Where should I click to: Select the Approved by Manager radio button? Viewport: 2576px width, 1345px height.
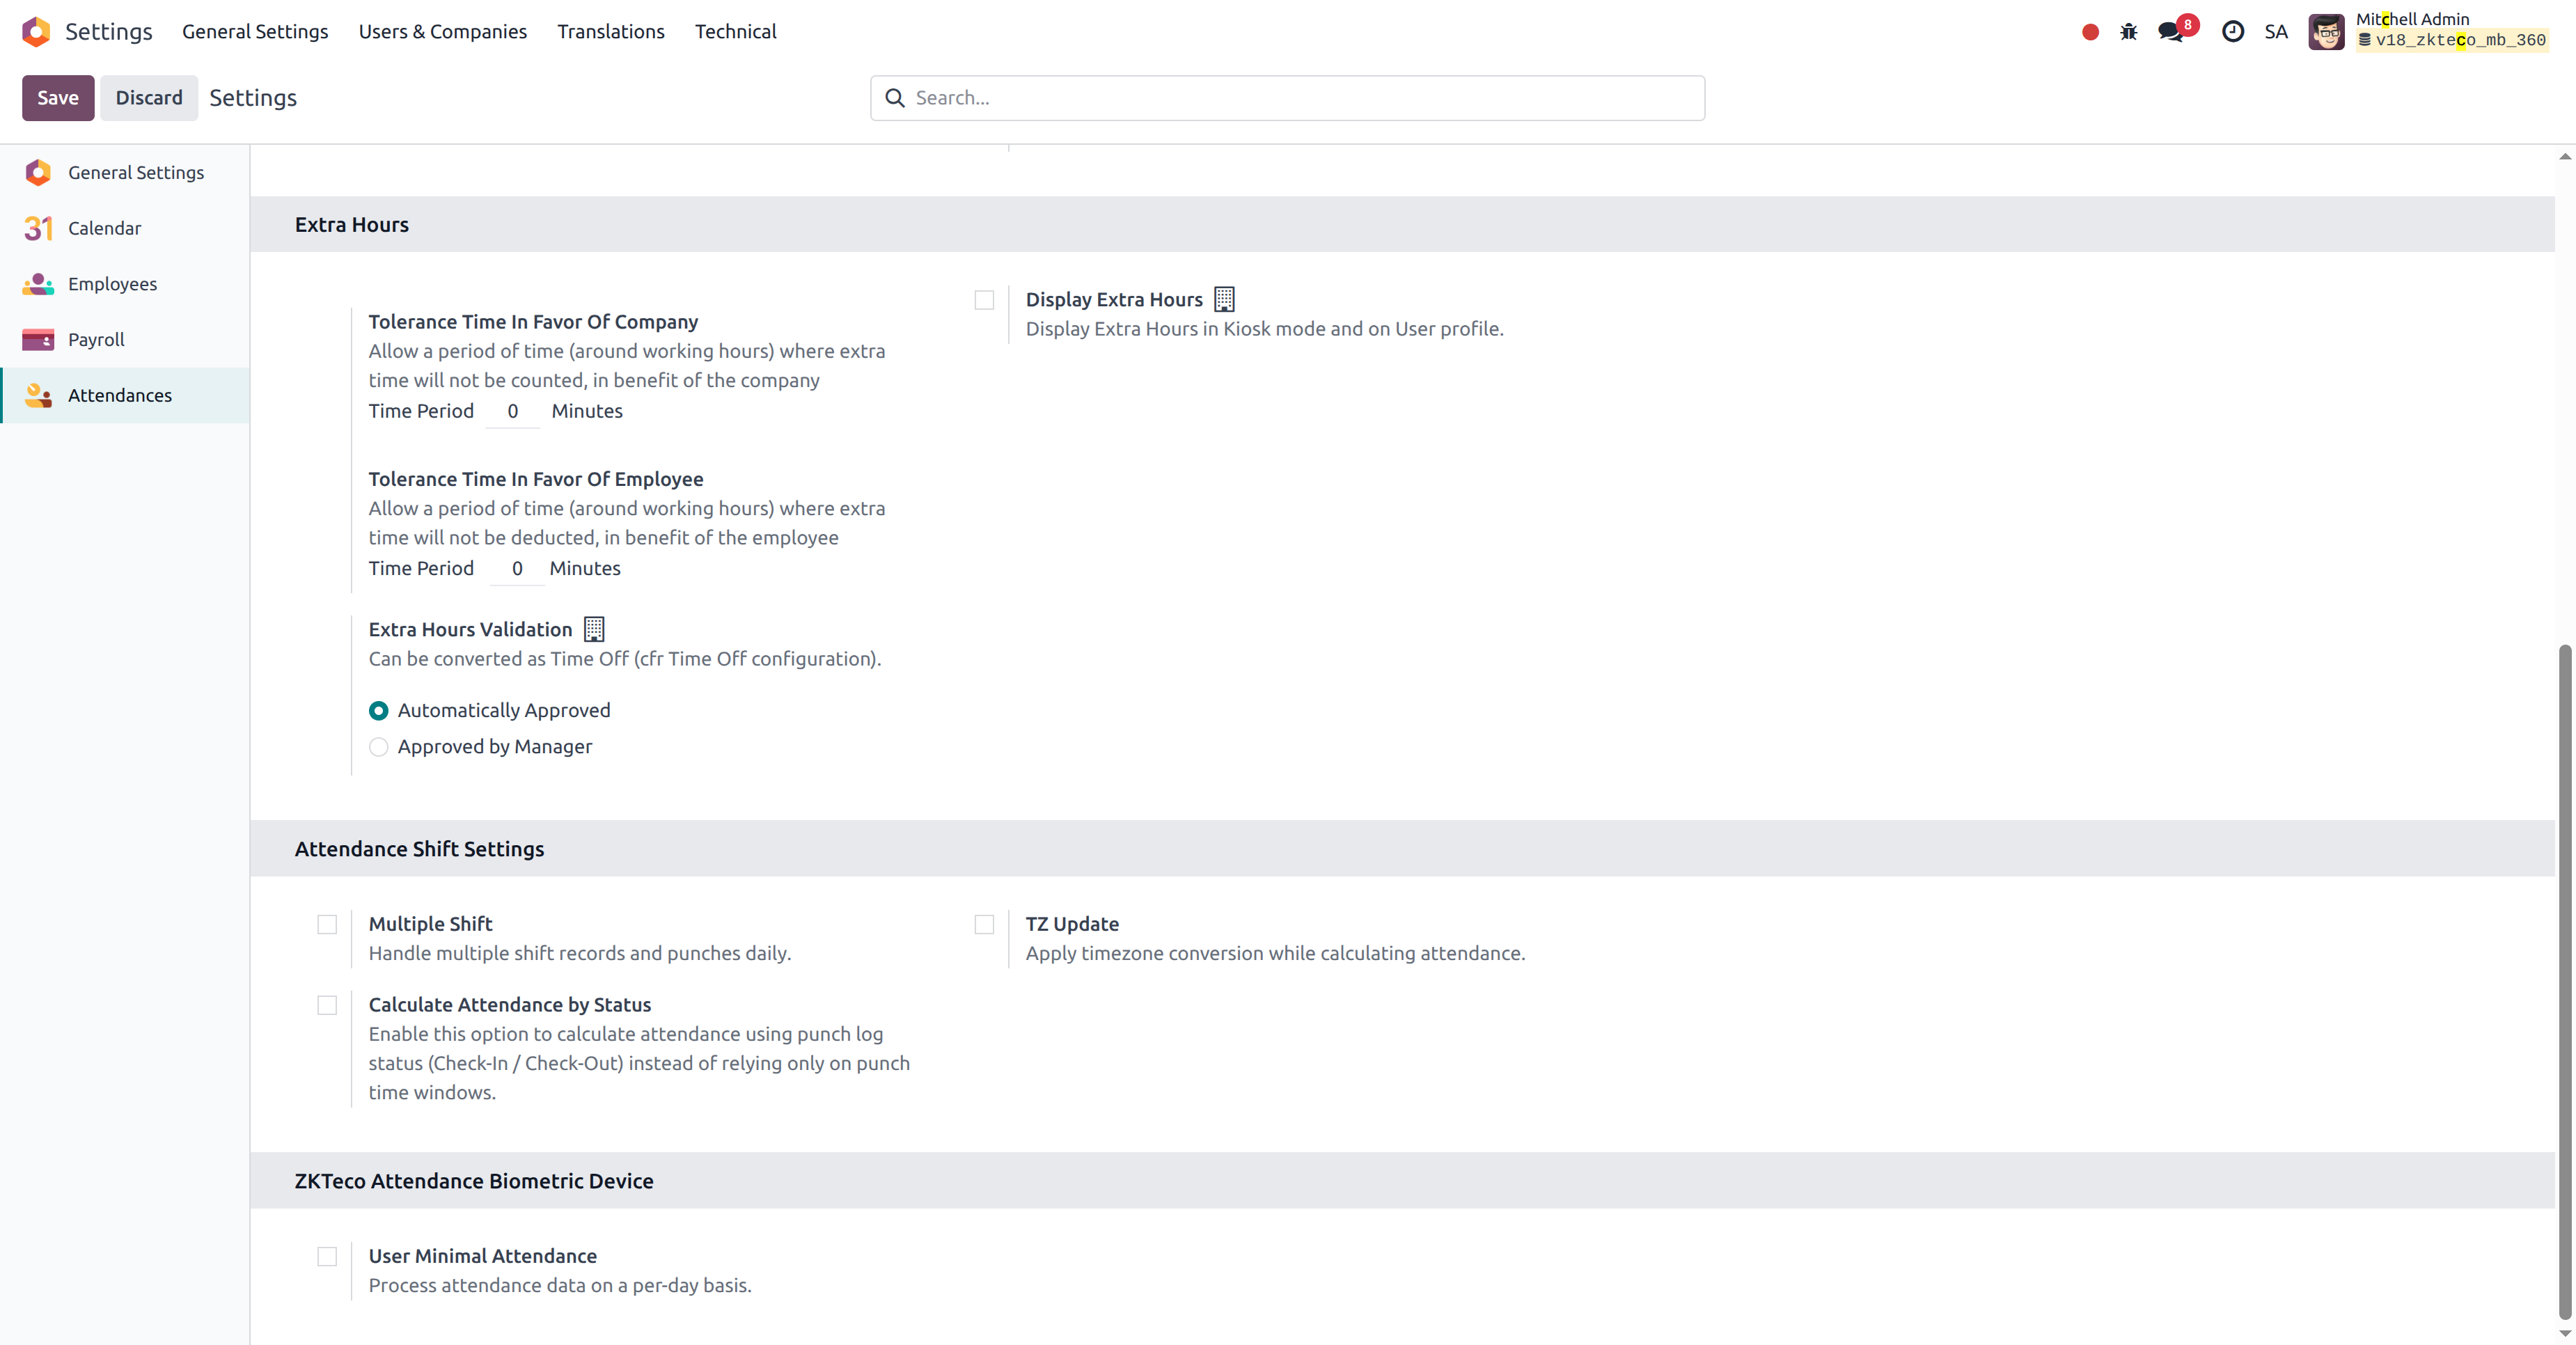(x=378, y=747)
